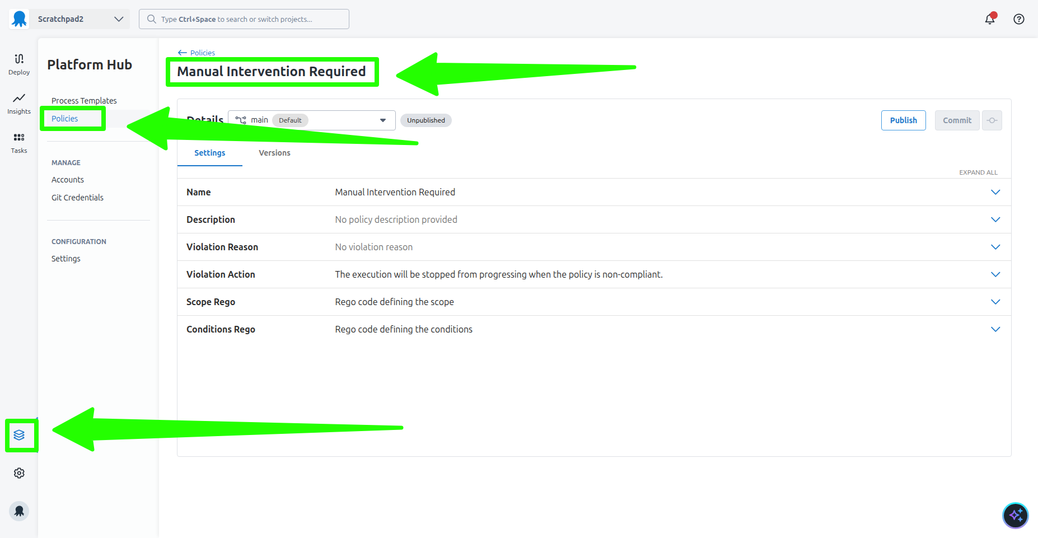Screen dimensions: 1038x538
Task: Click the icon button beside Commit
Action: click(992, 120)
